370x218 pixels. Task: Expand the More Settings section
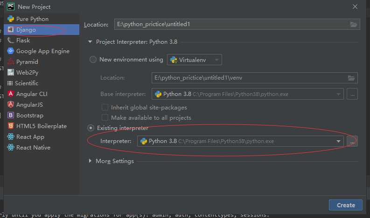tap(90, 161)
